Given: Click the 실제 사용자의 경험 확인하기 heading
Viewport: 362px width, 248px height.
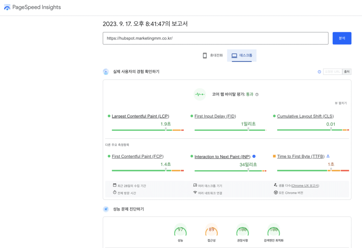Looking at the screenshot, I should click(136, 72).
